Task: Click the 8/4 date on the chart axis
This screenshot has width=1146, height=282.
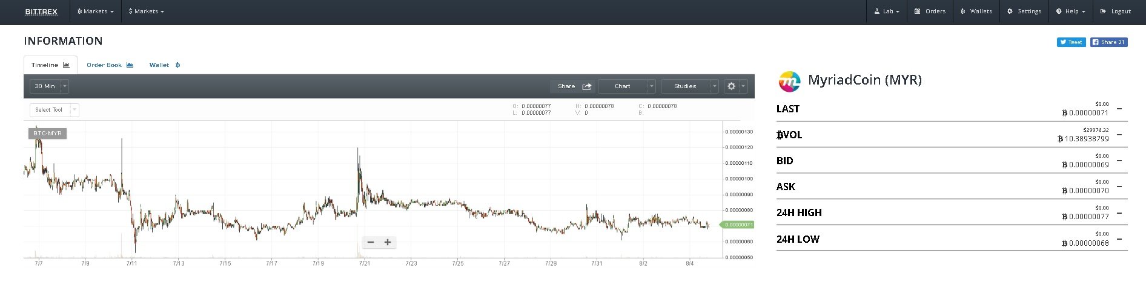Action: click(690, 264)
